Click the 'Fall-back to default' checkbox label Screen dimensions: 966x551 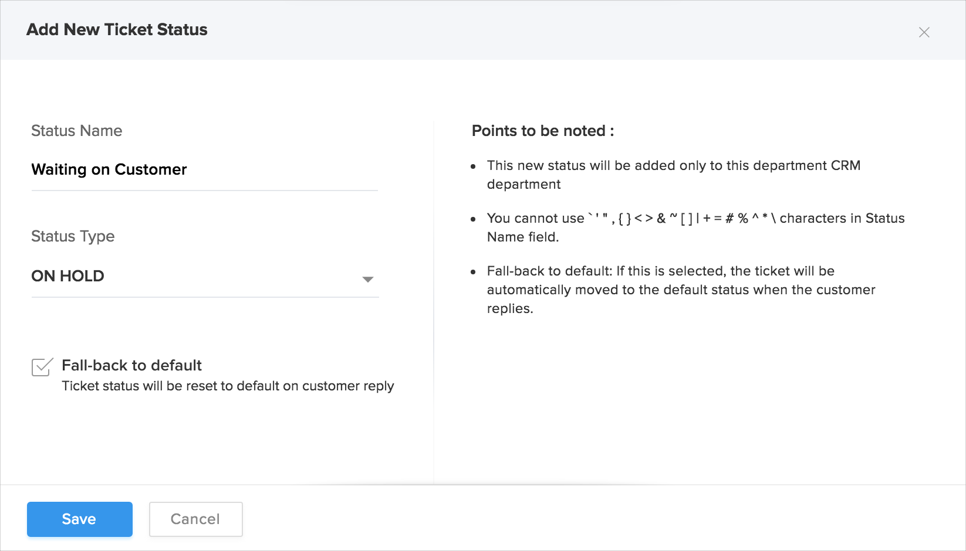(131, 365)
